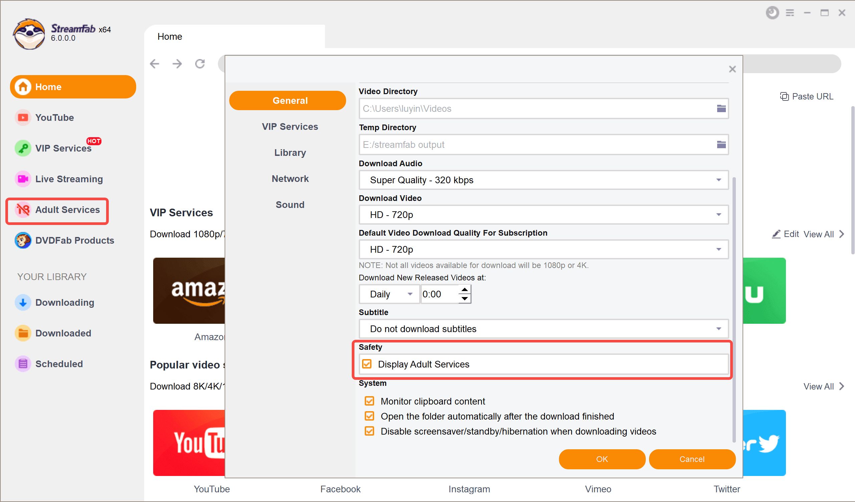Click the Downloaded library icon
The image size is (855, 502).
[23, 333]
